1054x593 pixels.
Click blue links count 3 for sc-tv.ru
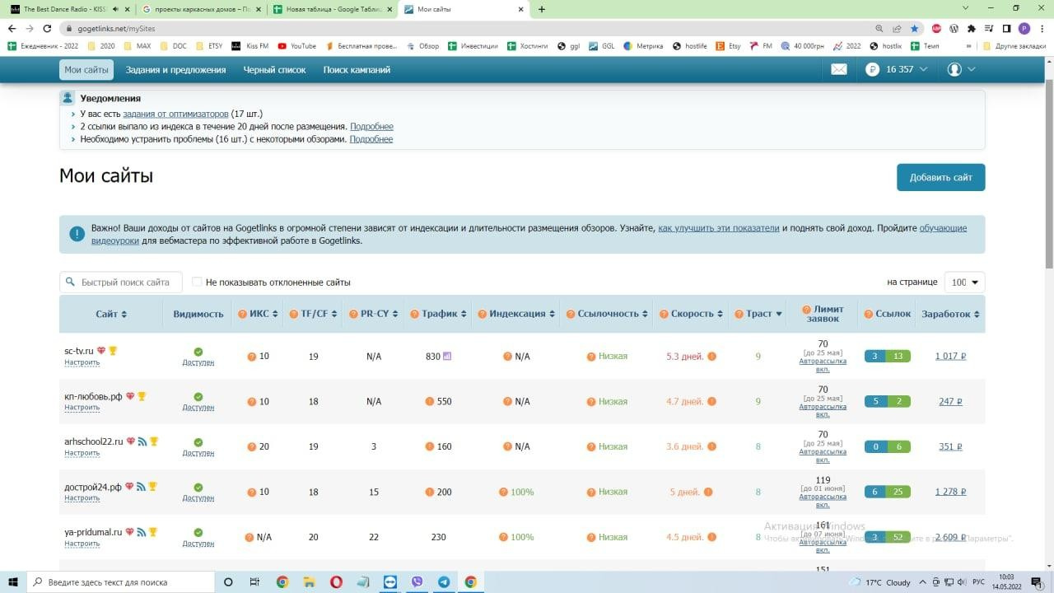click(x=874, y=356)
